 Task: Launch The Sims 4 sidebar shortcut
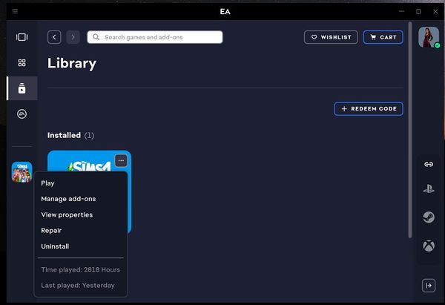click(22, 172)
